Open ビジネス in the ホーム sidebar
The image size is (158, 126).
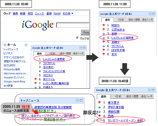(8, 53)
